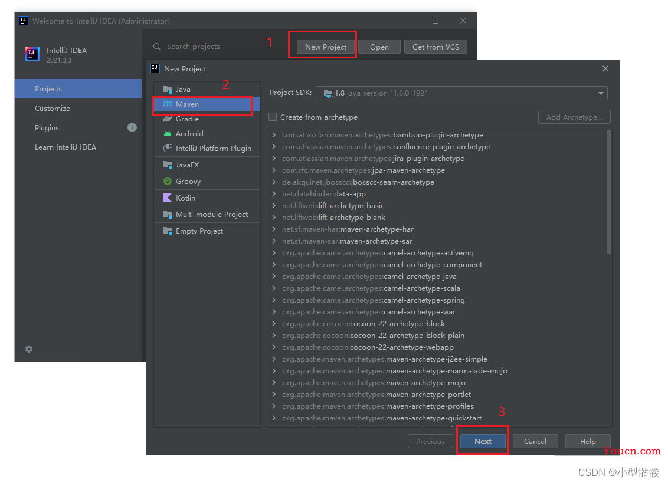Viewport: 668px width, 483px height.
Task: Close the New Project dialog
Action: tap(605, 68)
